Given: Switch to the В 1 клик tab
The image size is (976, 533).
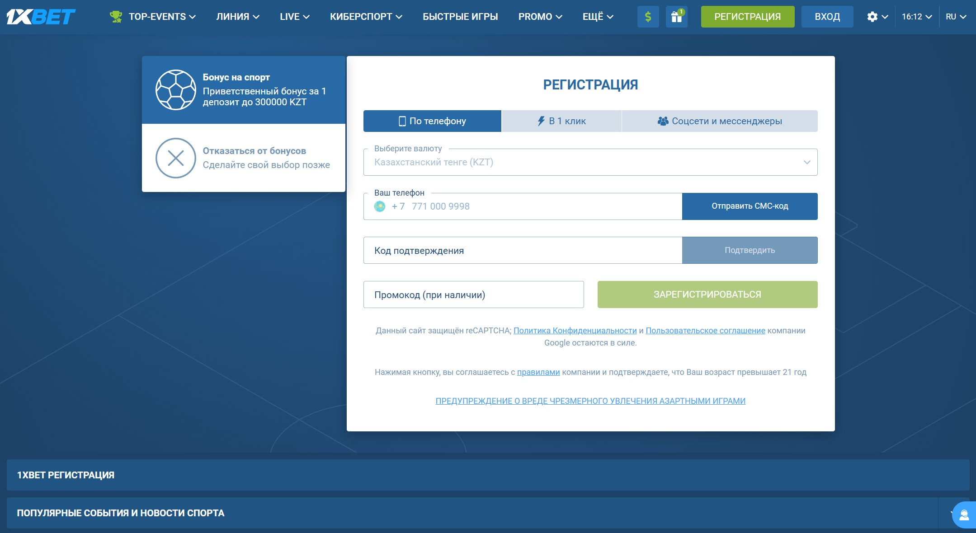Looking at the screenshot, I should pyautogui.click(x=561, y=121).
